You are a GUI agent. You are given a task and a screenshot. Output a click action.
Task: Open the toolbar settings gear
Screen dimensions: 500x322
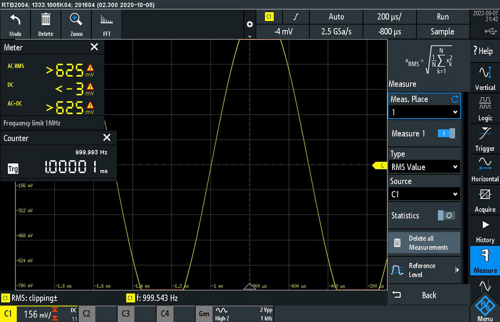(x=249, y=24)
